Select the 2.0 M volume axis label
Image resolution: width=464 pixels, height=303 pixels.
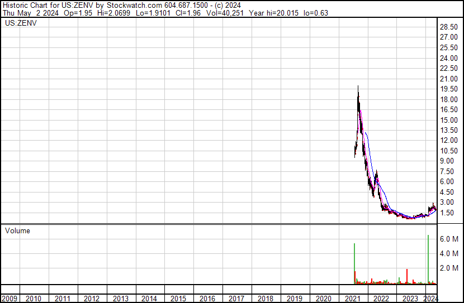tap(448, 268)
